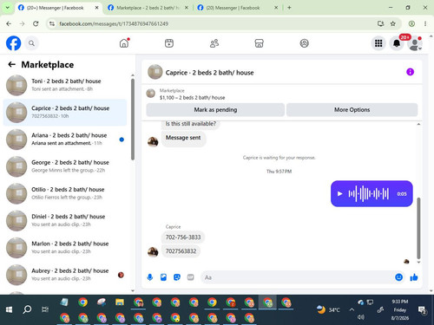Open File Explorer from the taskbar
The width and height of the screenshot is (434, 325).
pyautogui.click(x=120, y=302)
